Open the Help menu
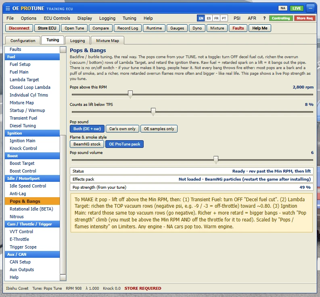The height and width of the screenshot is (297, 320). point(148,18)
